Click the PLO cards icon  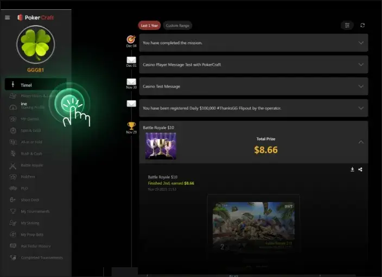point(13,188)
